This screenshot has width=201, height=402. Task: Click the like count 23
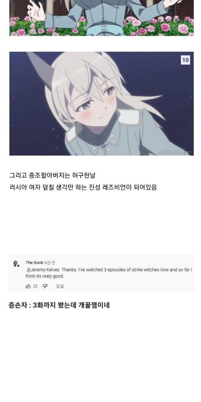35,286
